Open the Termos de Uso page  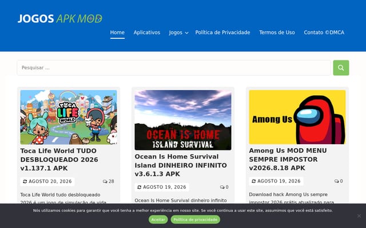pyautogui.click(x=277, y=32)
